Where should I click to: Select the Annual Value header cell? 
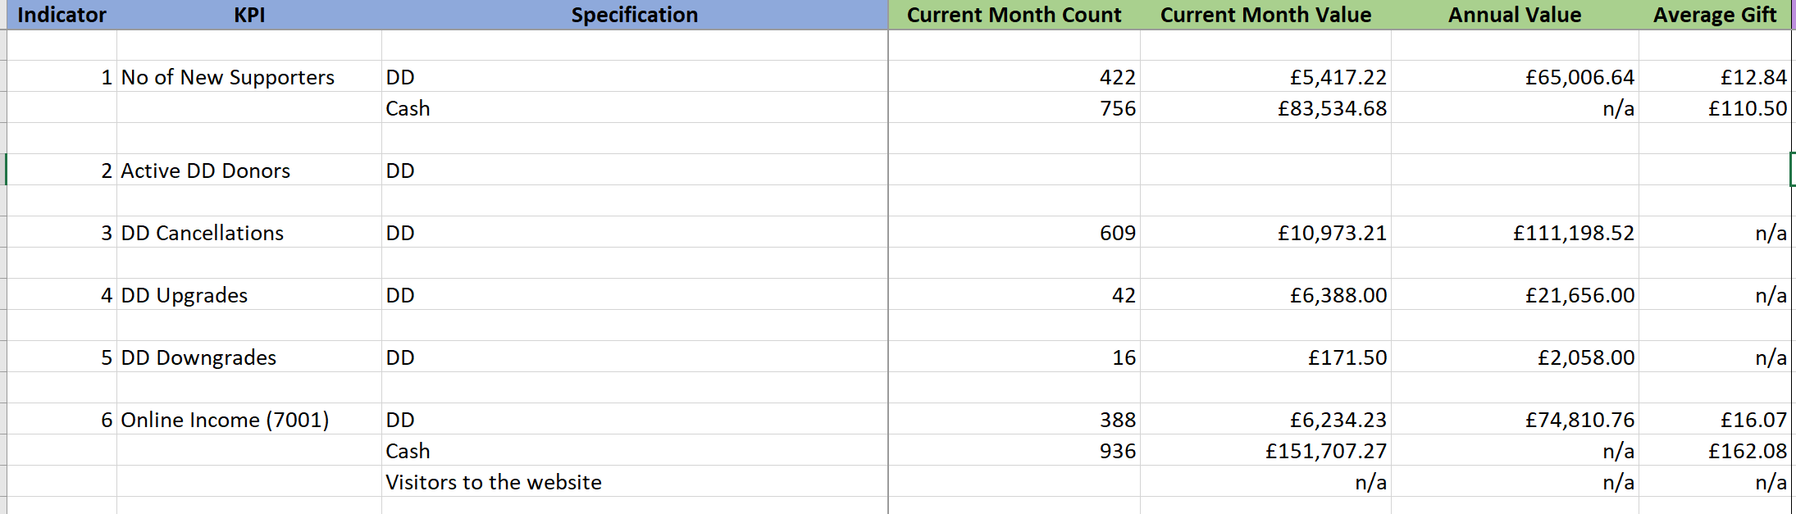(1515, 15)
